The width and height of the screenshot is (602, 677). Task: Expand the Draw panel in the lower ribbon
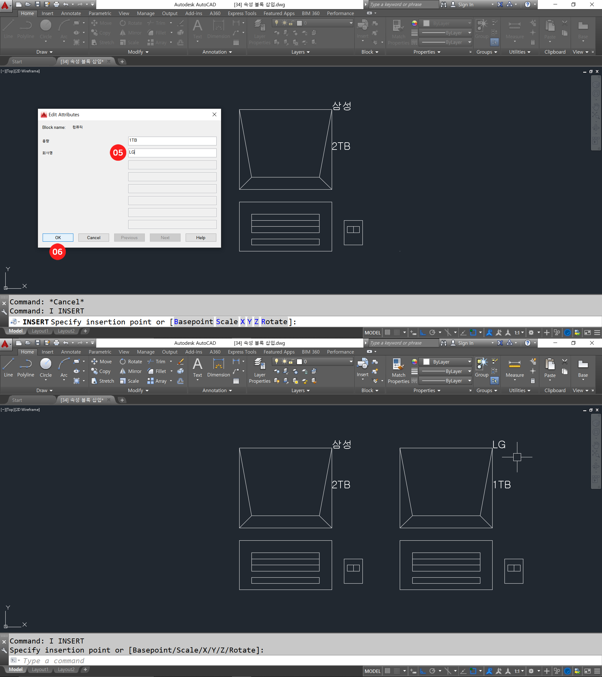[x=45, y=391]
